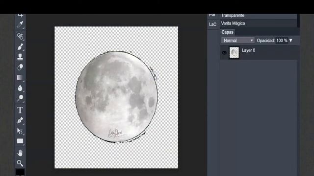
Task: Select the Rectangle shape tool
Action: [x=20, y=141]
